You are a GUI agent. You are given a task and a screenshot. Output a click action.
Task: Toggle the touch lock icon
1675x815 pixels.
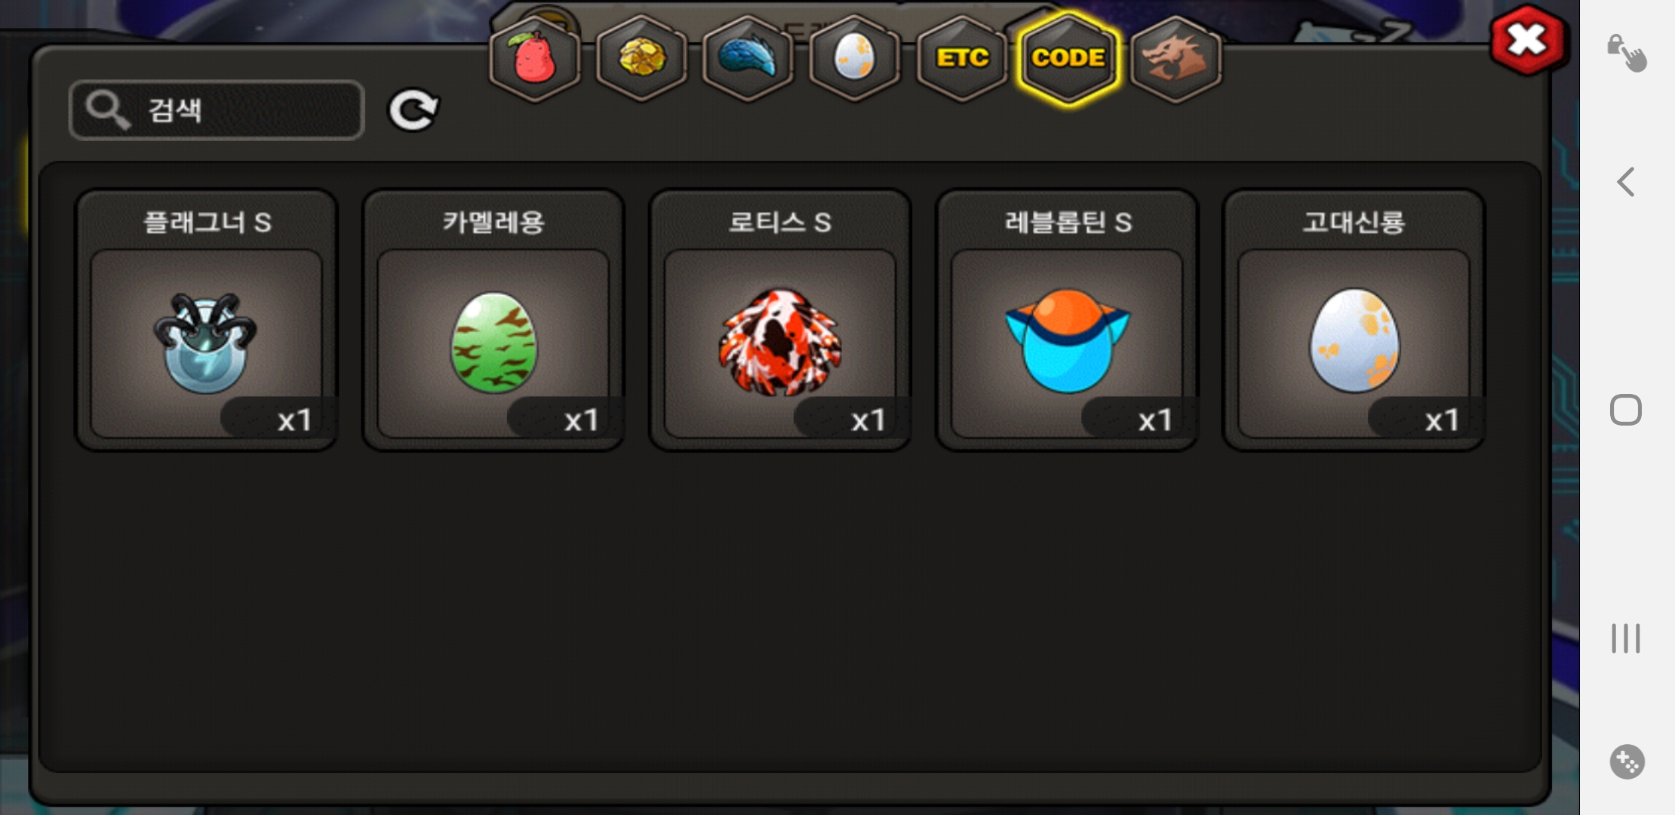click(1627, 53)
